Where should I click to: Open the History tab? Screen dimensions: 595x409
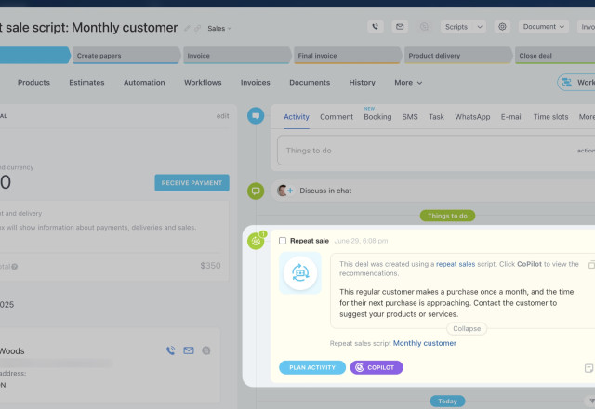[x=362, y=83]
